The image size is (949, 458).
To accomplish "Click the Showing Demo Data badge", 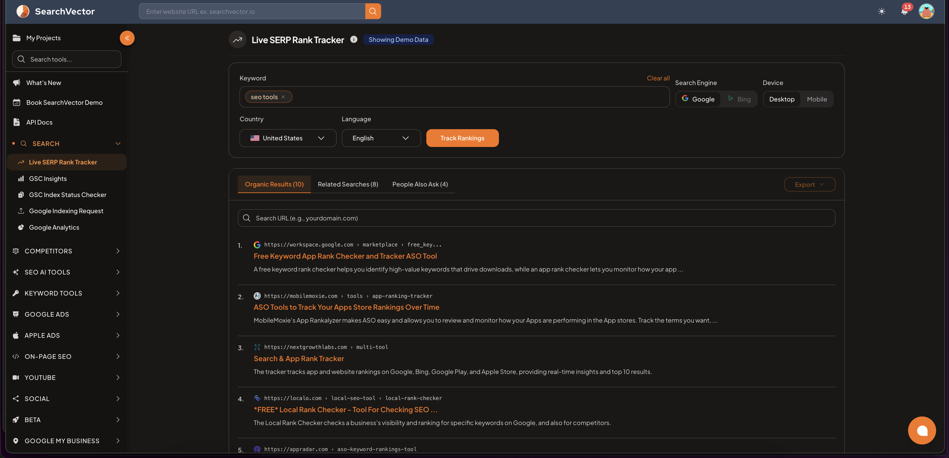I will click(x=398, y=39).
